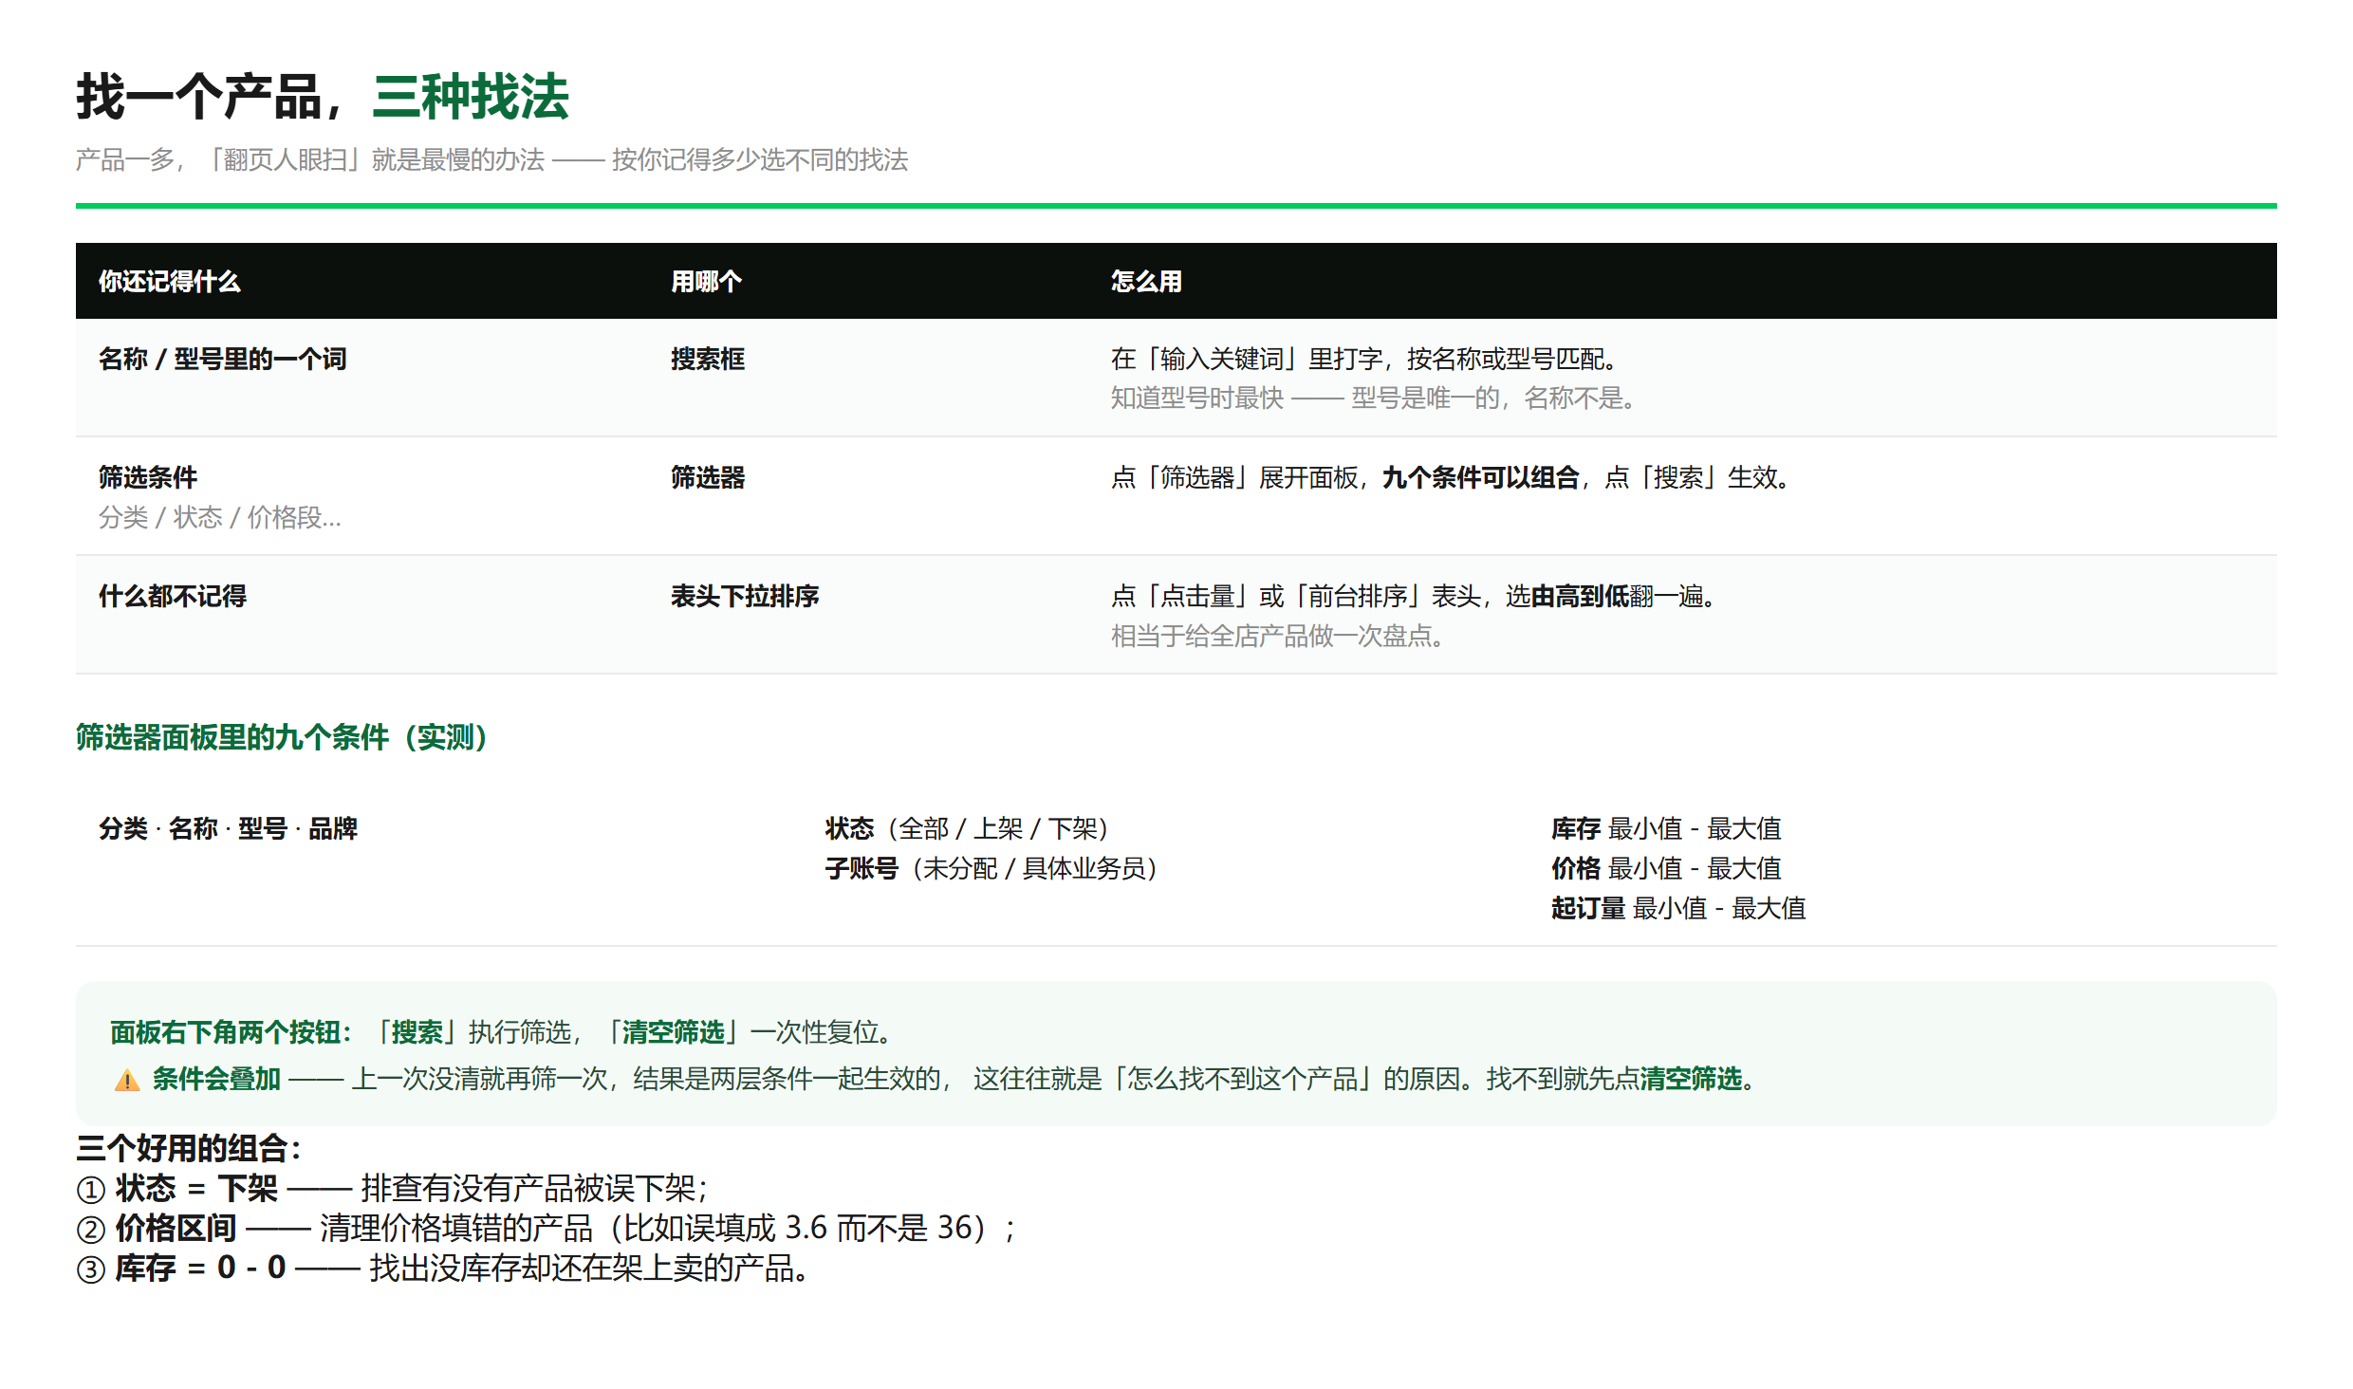This screenshot has width=2353, height=1389.
Task: Click the green label 面板右下角两个按钮
Action: 232,1032
